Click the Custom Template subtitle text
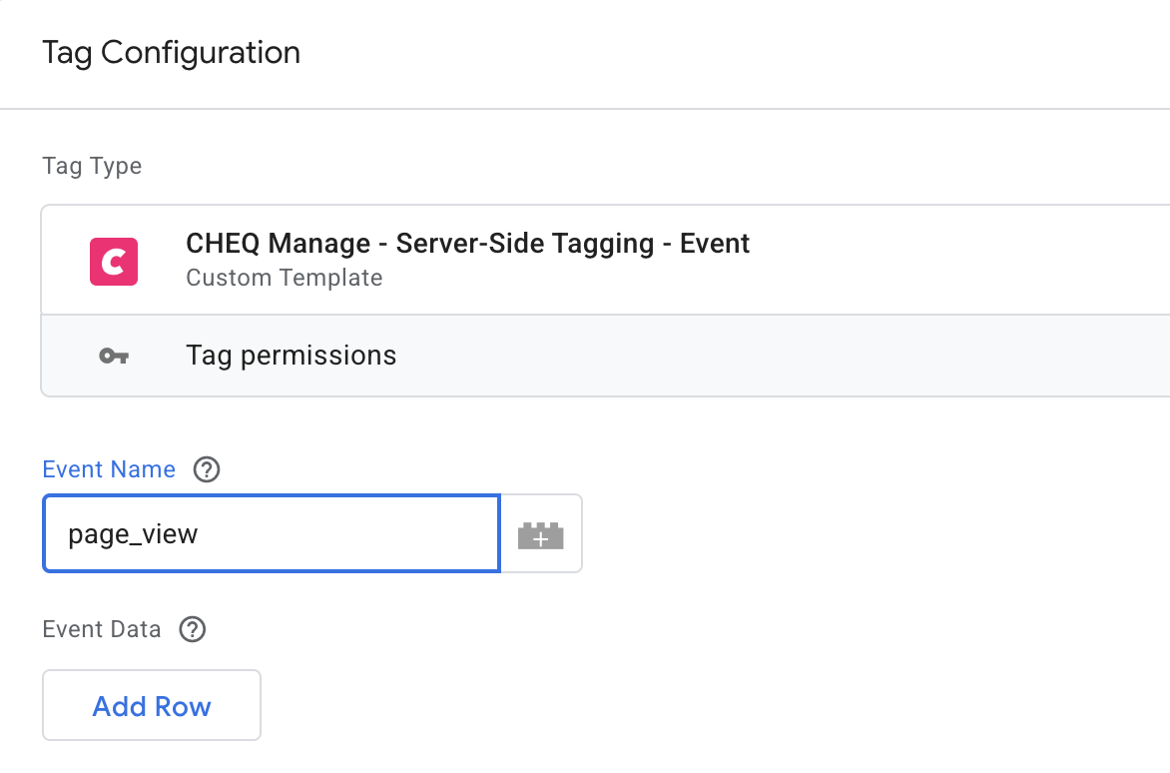The height and width of the screenshot is (773, 1170). click(x=285, y=278)
